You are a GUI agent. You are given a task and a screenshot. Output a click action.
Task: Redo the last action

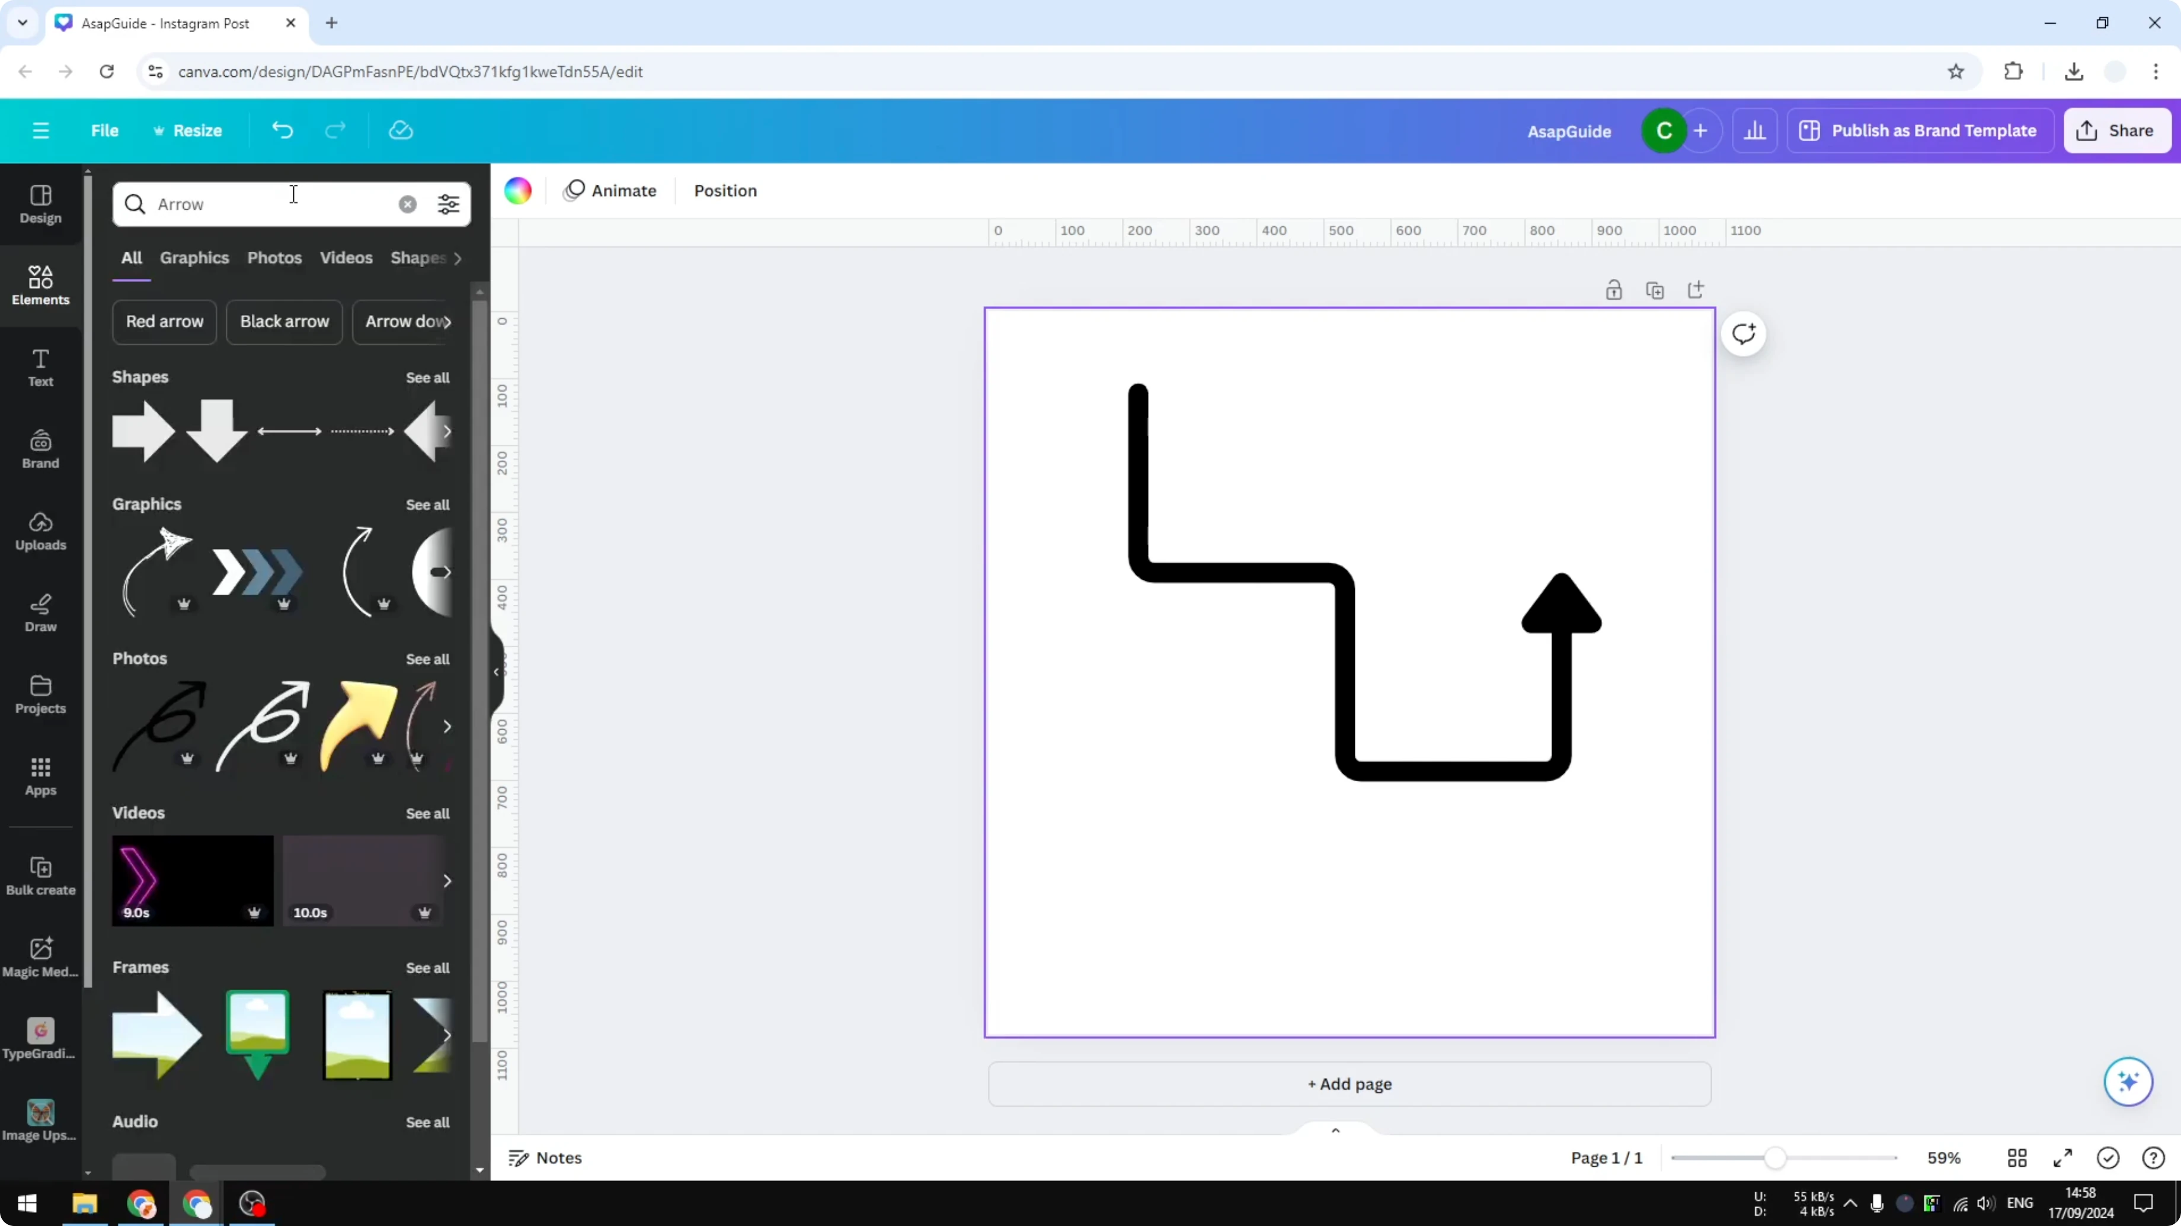click(336, 130)
